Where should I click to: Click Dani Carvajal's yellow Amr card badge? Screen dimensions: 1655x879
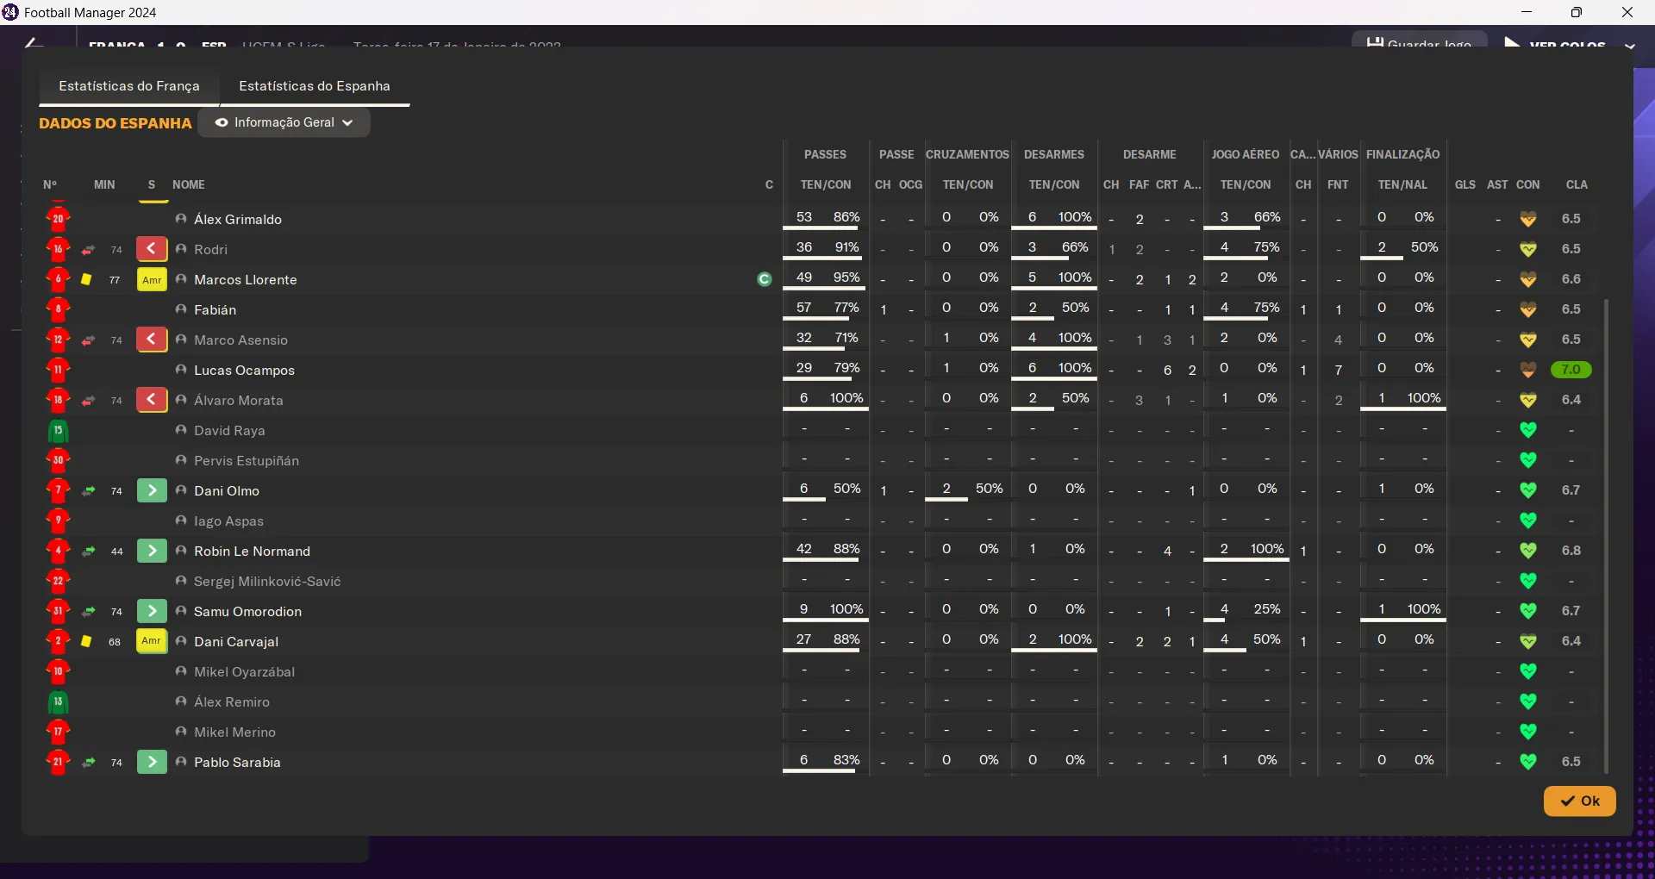coord(152,641)
